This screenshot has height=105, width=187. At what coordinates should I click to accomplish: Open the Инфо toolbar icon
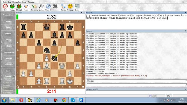[77, 6]
